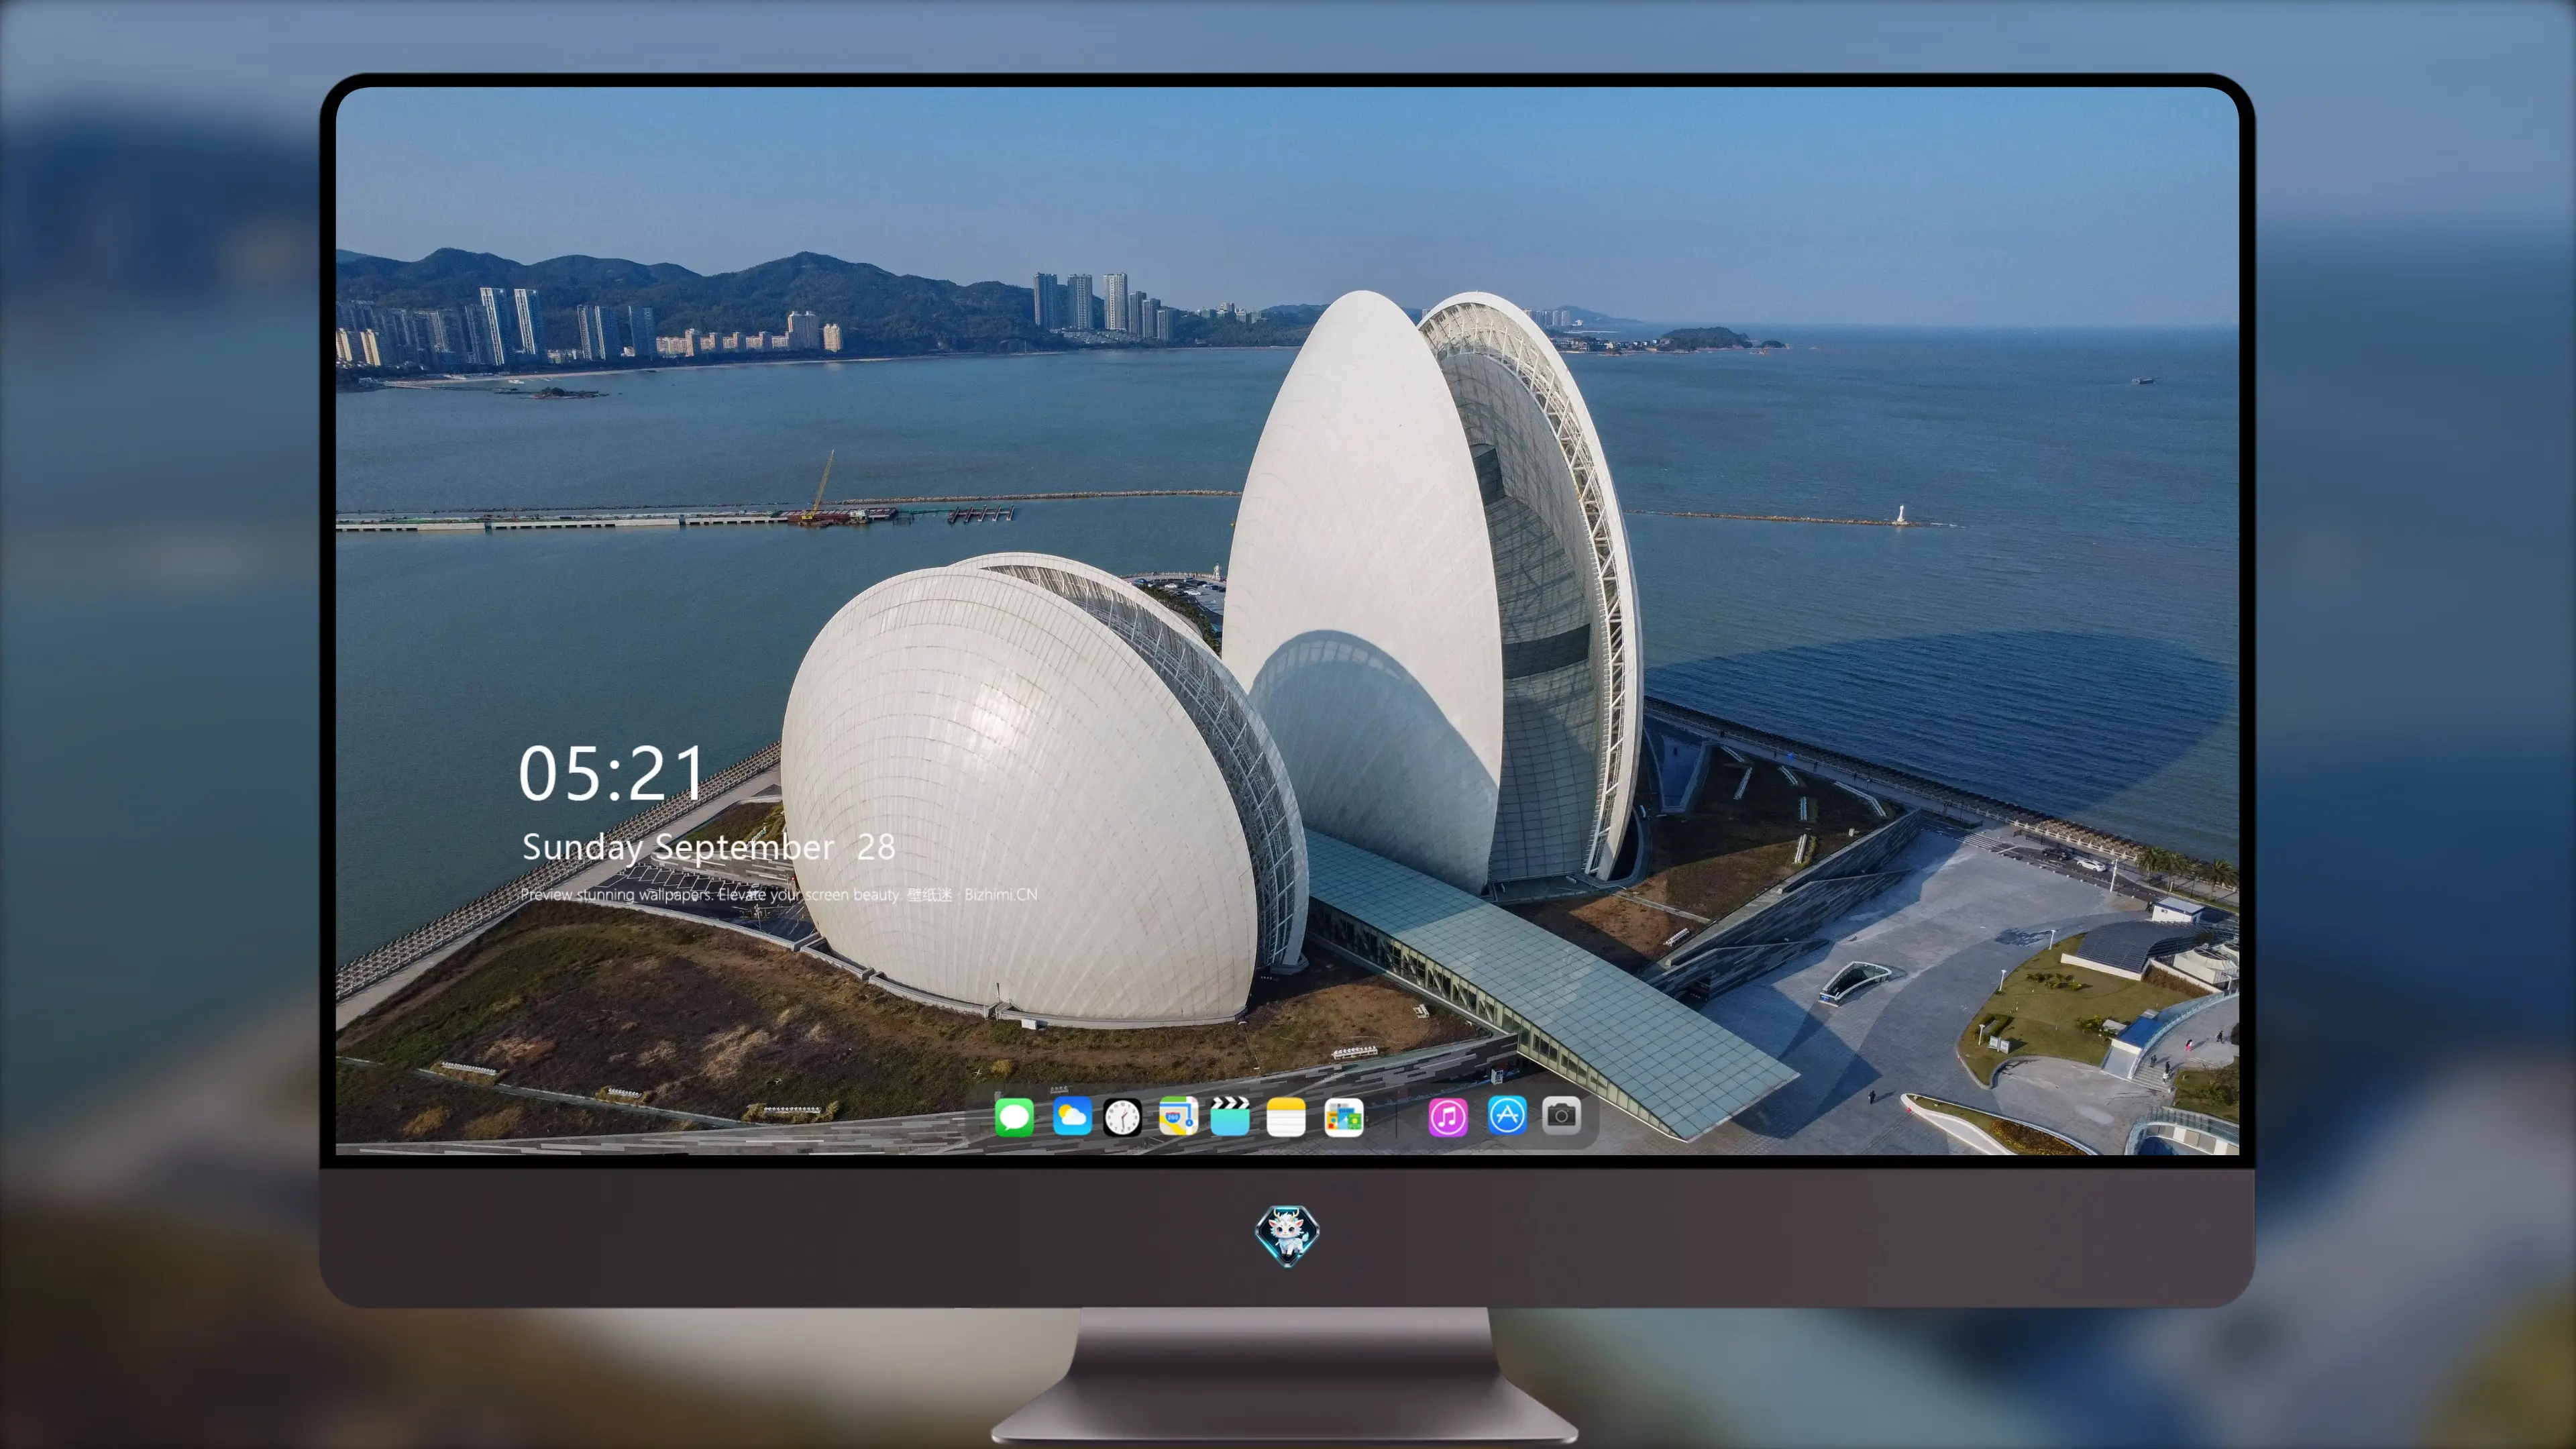Launch the Camera app from the dock
Screen dimensions: 2576x1449
[1561, 1115]
